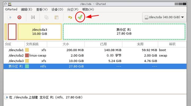Screen dimensions: 191x106
Task: Select the /dev/sda3 list row
Action: (95, 61)
